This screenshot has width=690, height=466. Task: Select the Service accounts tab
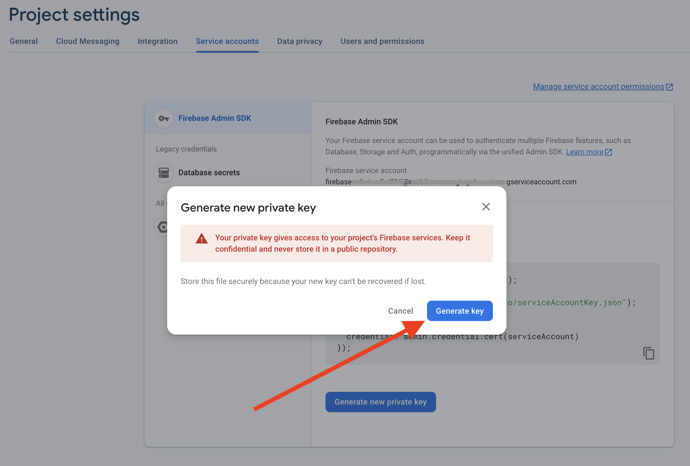(x=227, y=41)
